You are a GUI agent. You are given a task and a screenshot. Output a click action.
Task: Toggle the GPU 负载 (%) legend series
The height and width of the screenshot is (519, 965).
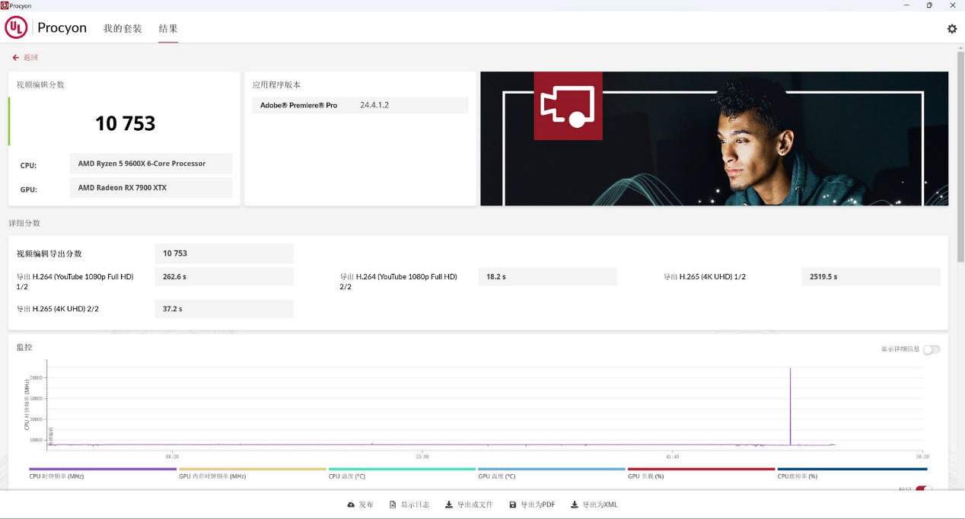pos(647,476)
